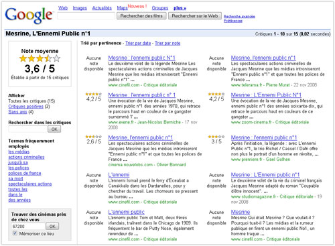Click the main Google search input field
Screen dimensions: 335x246
point(86,16)
